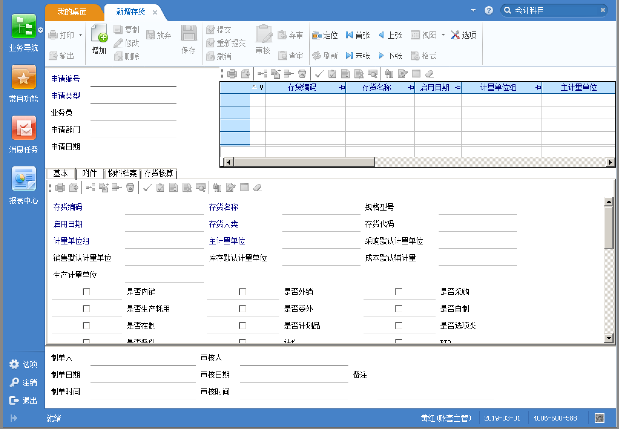Screen dimensions: 619x429
Task: Go to 首张 first record
Action: (358, 35)
